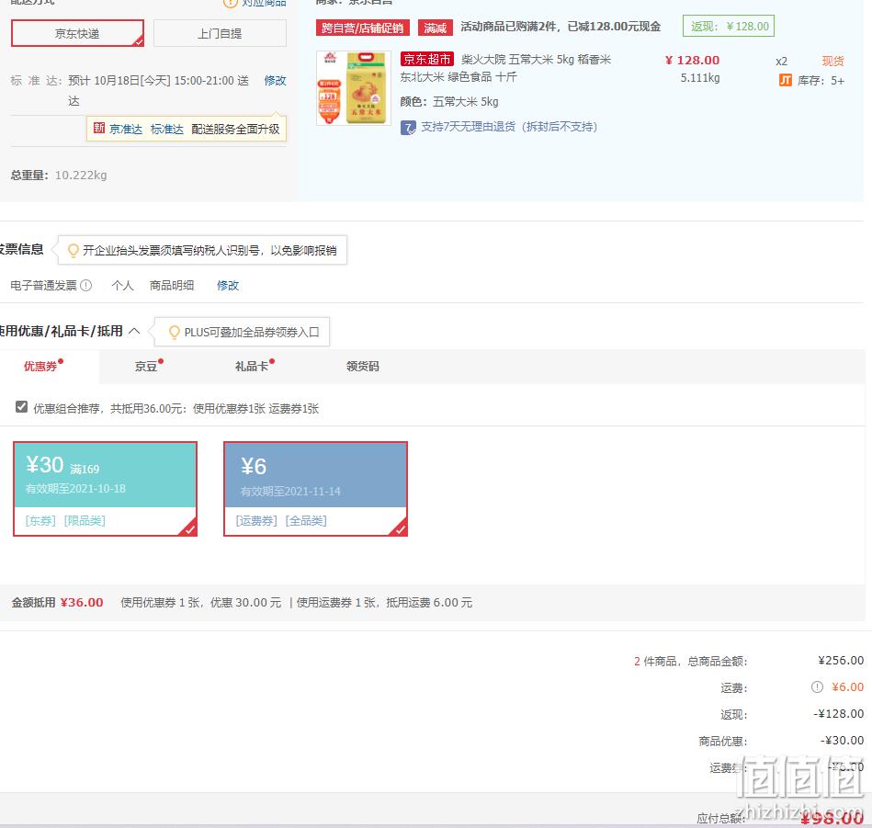Click 商品明细 invoice content text
872x828 pixels.
click(x=172, y=285)
